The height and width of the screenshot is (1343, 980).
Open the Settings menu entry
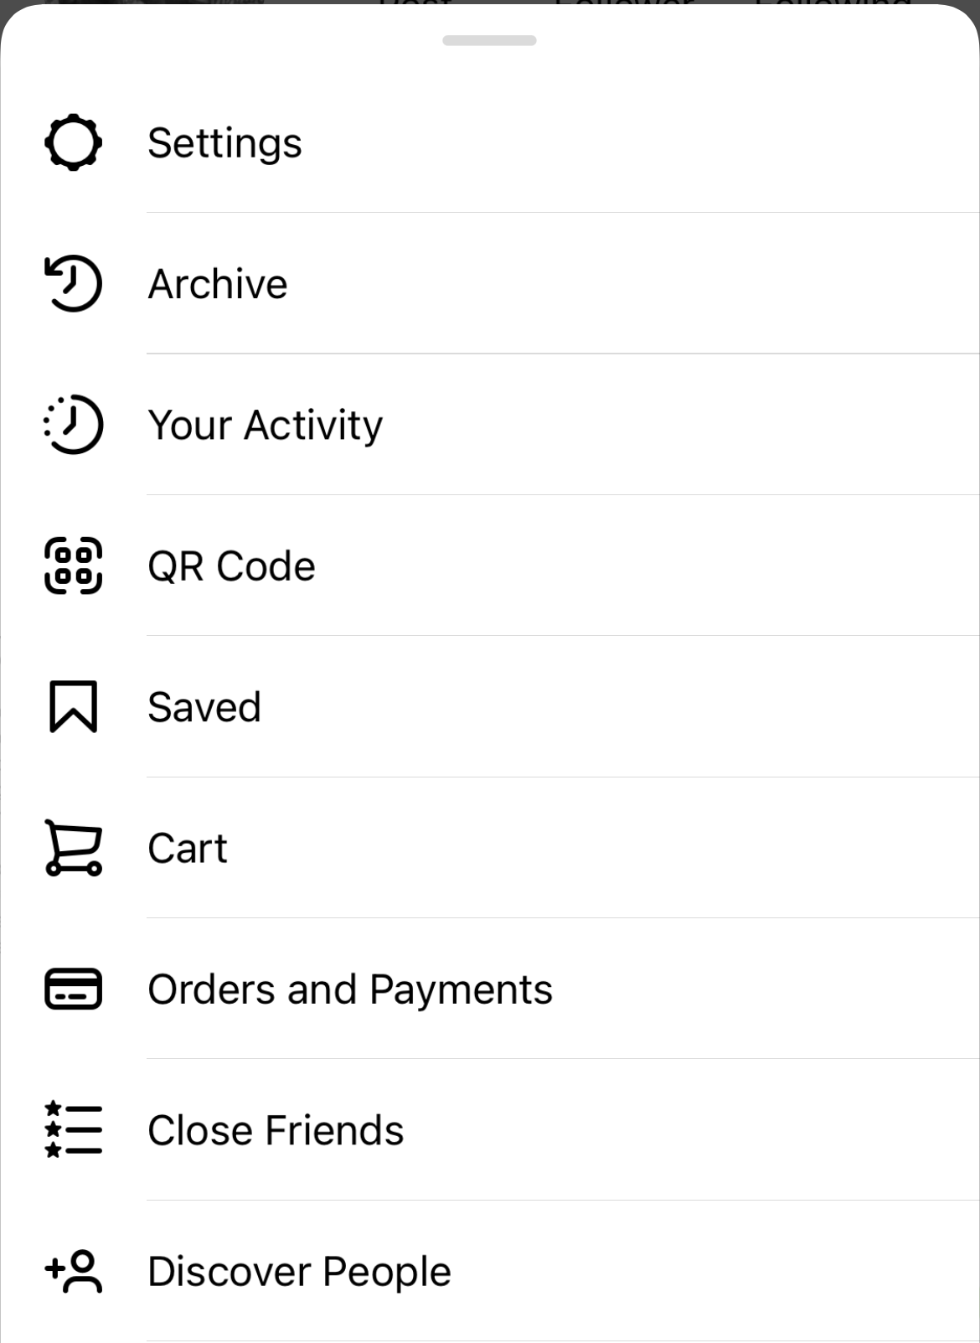(490, 142)
